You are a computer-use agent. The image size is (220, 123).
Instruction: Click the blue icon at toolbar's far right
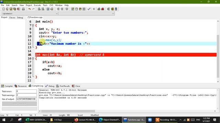(x=116, y=9)
